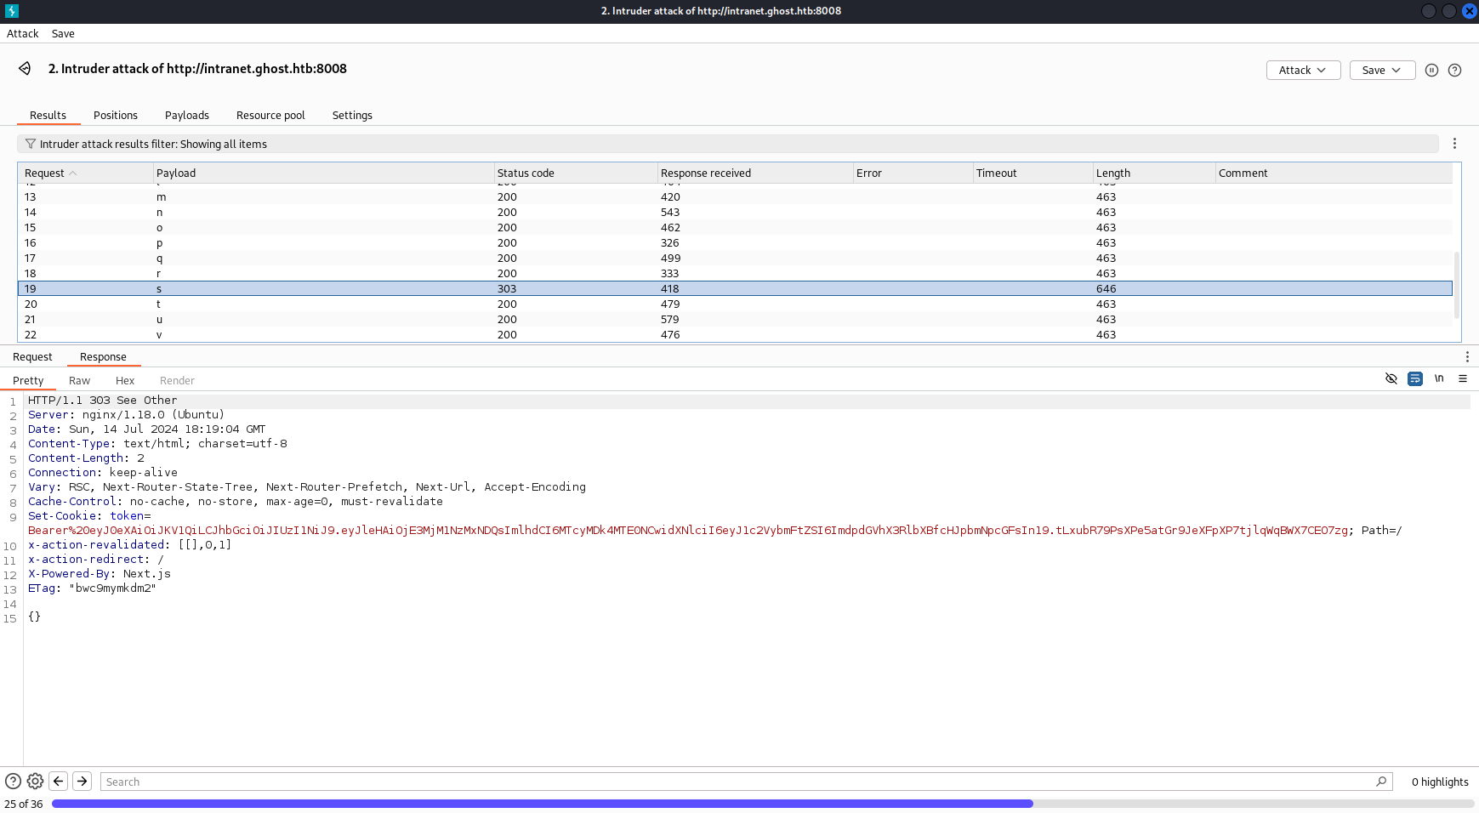
Task: Click the HTTP/1.1 303 See Other line
Action: [x=103, y=401]
